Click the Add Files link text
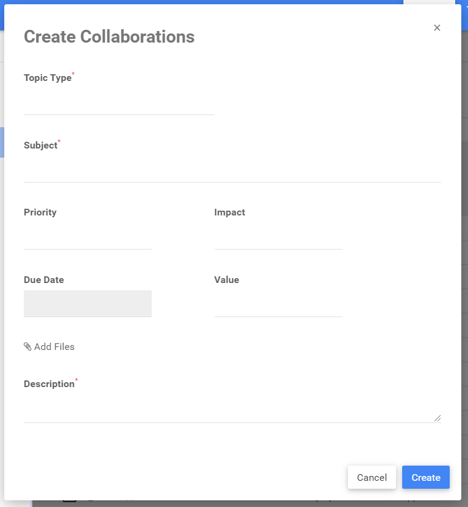This screenshot has height=507, width=468. click(54, 347)
